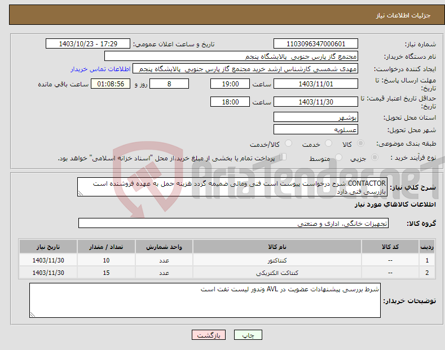
Task: Click buyer name field مجتمع گاز پارس جنوبی
Action: (231, 56)
